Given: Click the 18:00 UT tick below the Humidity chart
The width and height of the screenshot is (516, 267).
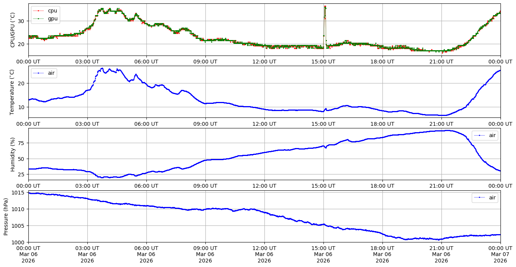Looking at the screenshot, I should 382,186.
